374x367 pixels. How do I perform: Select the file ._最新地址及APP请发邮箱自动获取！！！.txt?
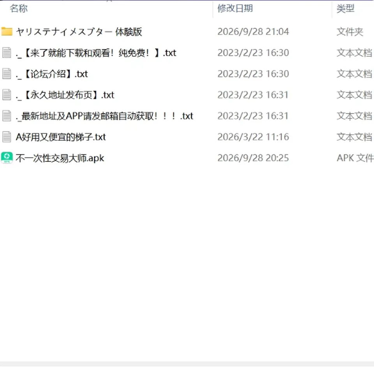(x=104, y=116)
